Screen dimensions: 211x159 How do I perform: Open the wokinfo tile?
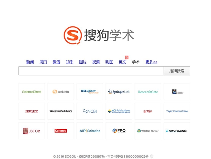[x=61, y=92]
